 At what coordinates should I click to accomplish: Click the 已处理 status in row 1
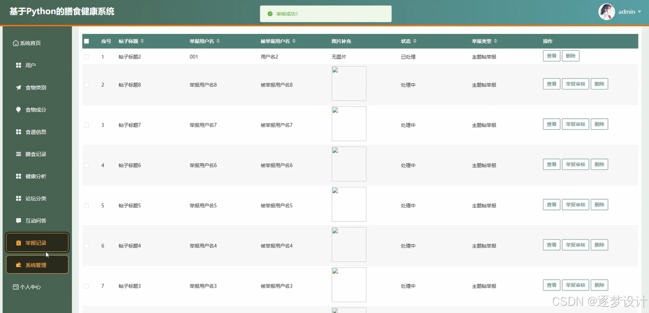click(x=408, y=57)
